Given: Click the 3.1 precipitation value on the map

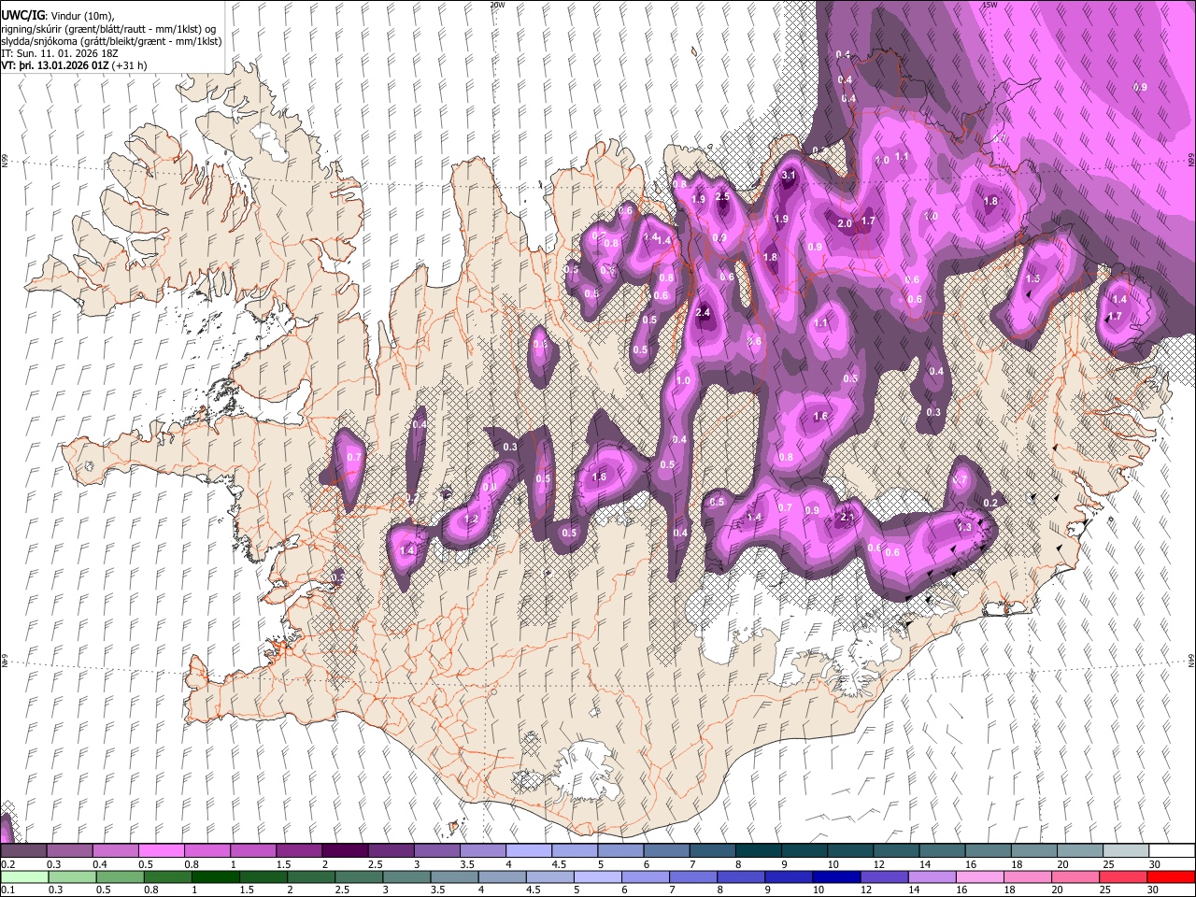Looking at the screenshot, I should 788,175.
